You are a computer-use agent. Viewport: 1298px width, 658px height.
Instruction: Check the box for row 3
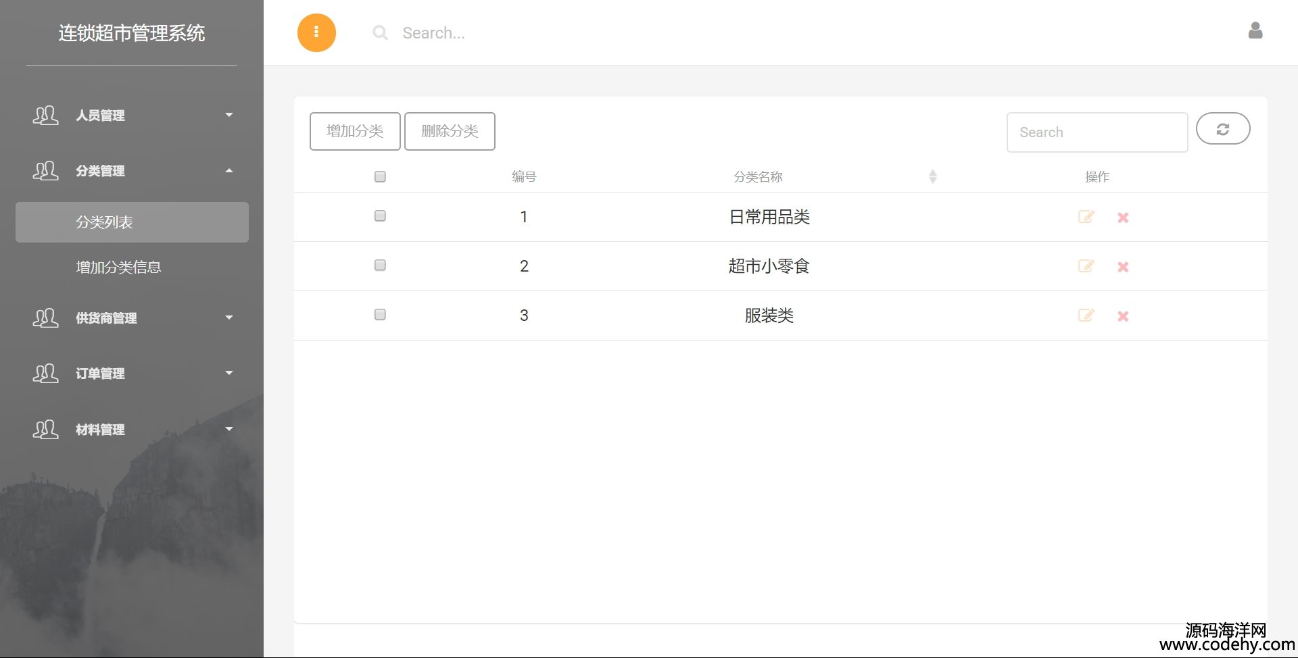[x=380, y=315]
